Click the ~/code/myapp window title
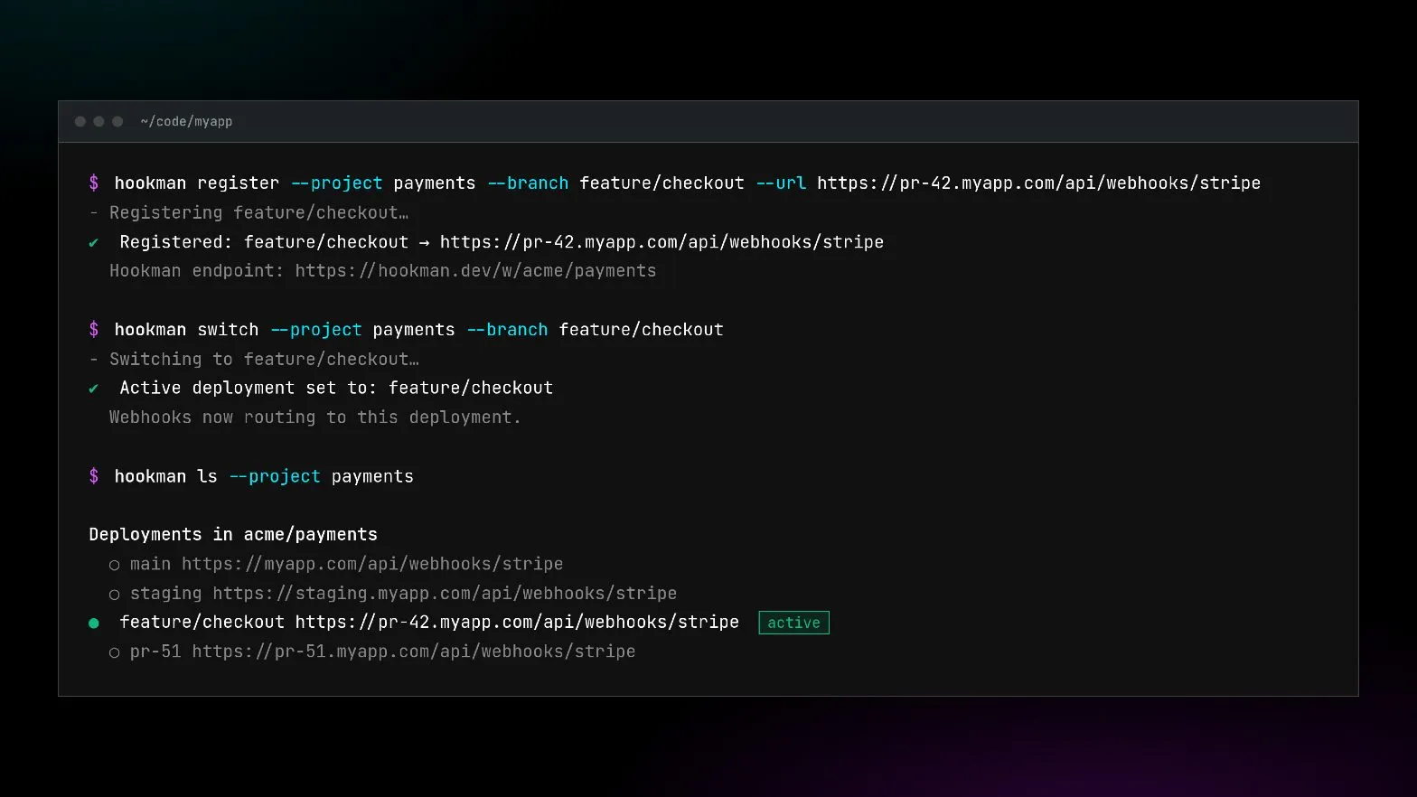This screenshot has height=797, width=1417. coord(186,121)
